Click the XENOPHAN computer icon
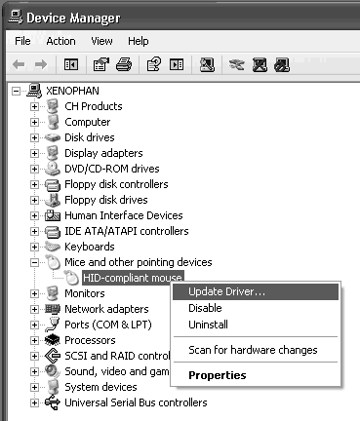The height and width of the screenshot is (421, 360). 34,91
